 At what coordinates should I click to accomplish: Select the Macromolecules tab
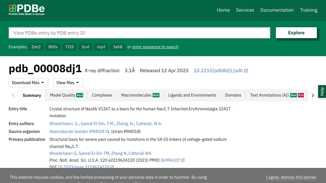click(140, 95)
